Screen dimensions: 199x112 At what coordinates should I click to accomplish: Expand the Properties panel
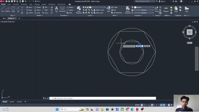[x=138, y=16]
